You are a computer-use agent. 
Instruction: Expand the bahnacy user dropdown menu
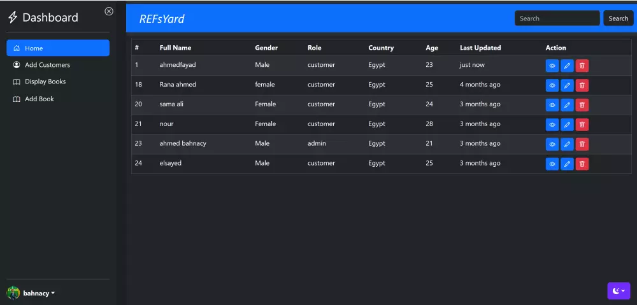pyautogui.click(x=39, y=294)
